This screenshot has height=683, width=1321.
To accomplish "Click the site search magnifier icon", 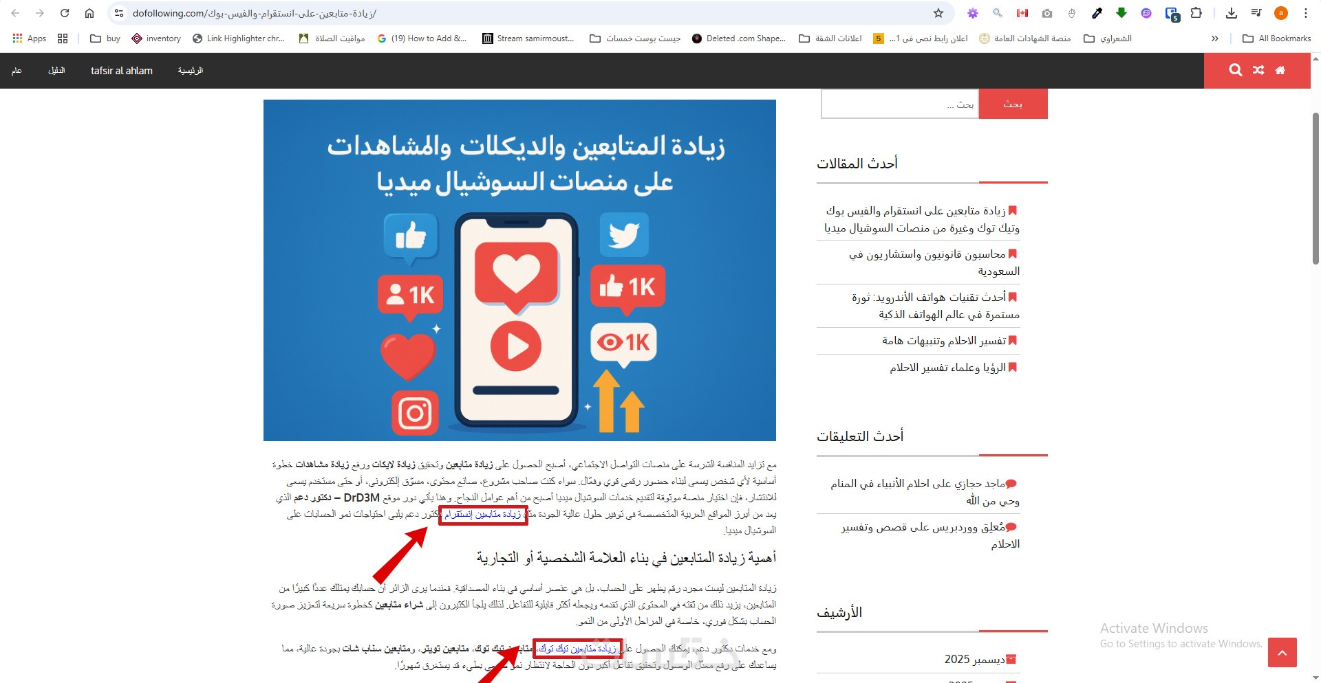I will [x=1236, y=70].
